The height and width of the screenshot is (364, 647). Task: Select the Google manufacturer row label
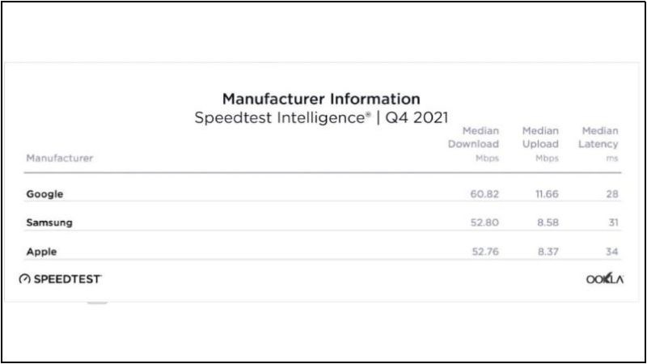(x=44, y=194)
